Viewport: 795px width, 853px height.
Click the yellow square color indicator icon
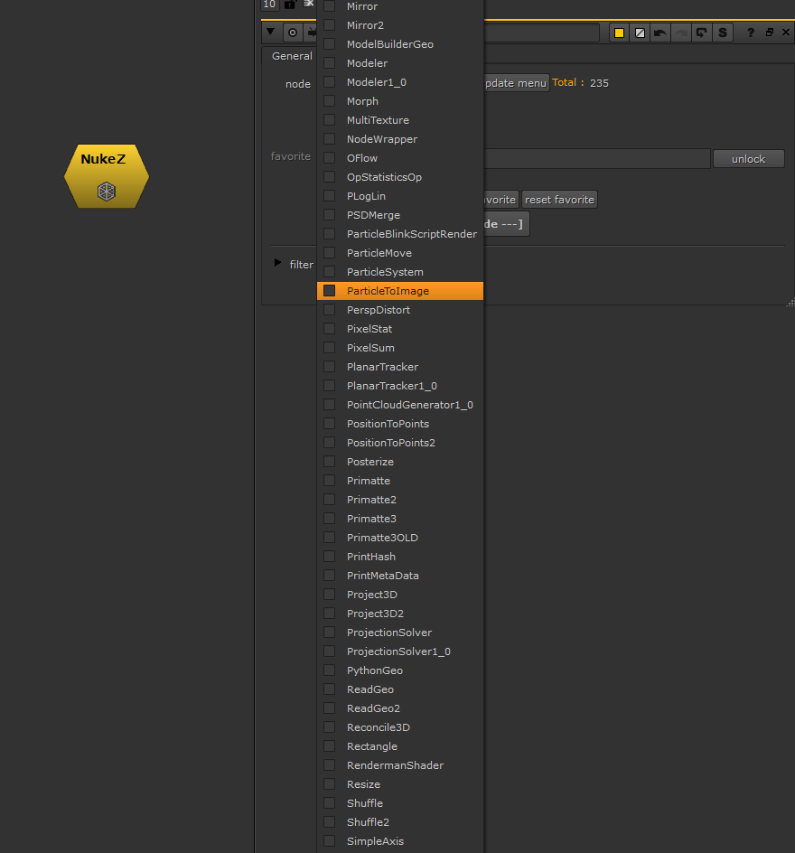pos(619,32)
